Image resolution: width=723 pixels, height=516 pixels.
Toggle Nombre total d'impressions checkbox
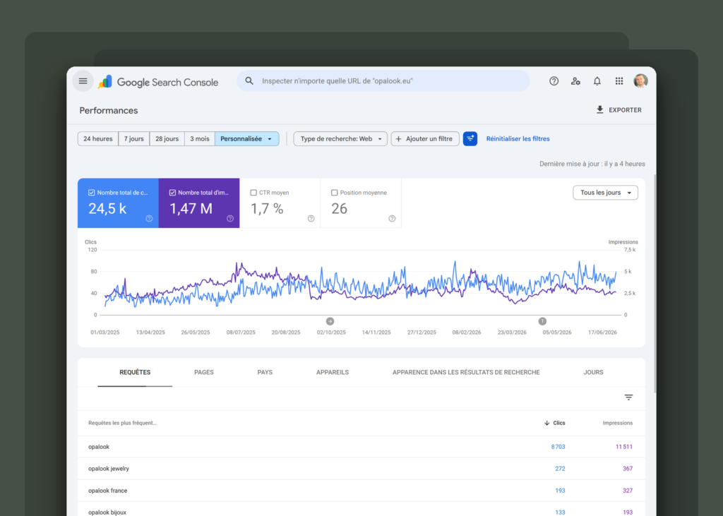[172, 193]
